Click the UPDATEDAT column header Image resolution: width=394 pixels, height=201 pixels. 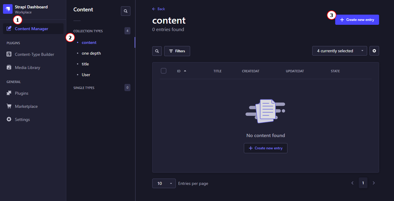pyautogui.click(x=295, y=71)
